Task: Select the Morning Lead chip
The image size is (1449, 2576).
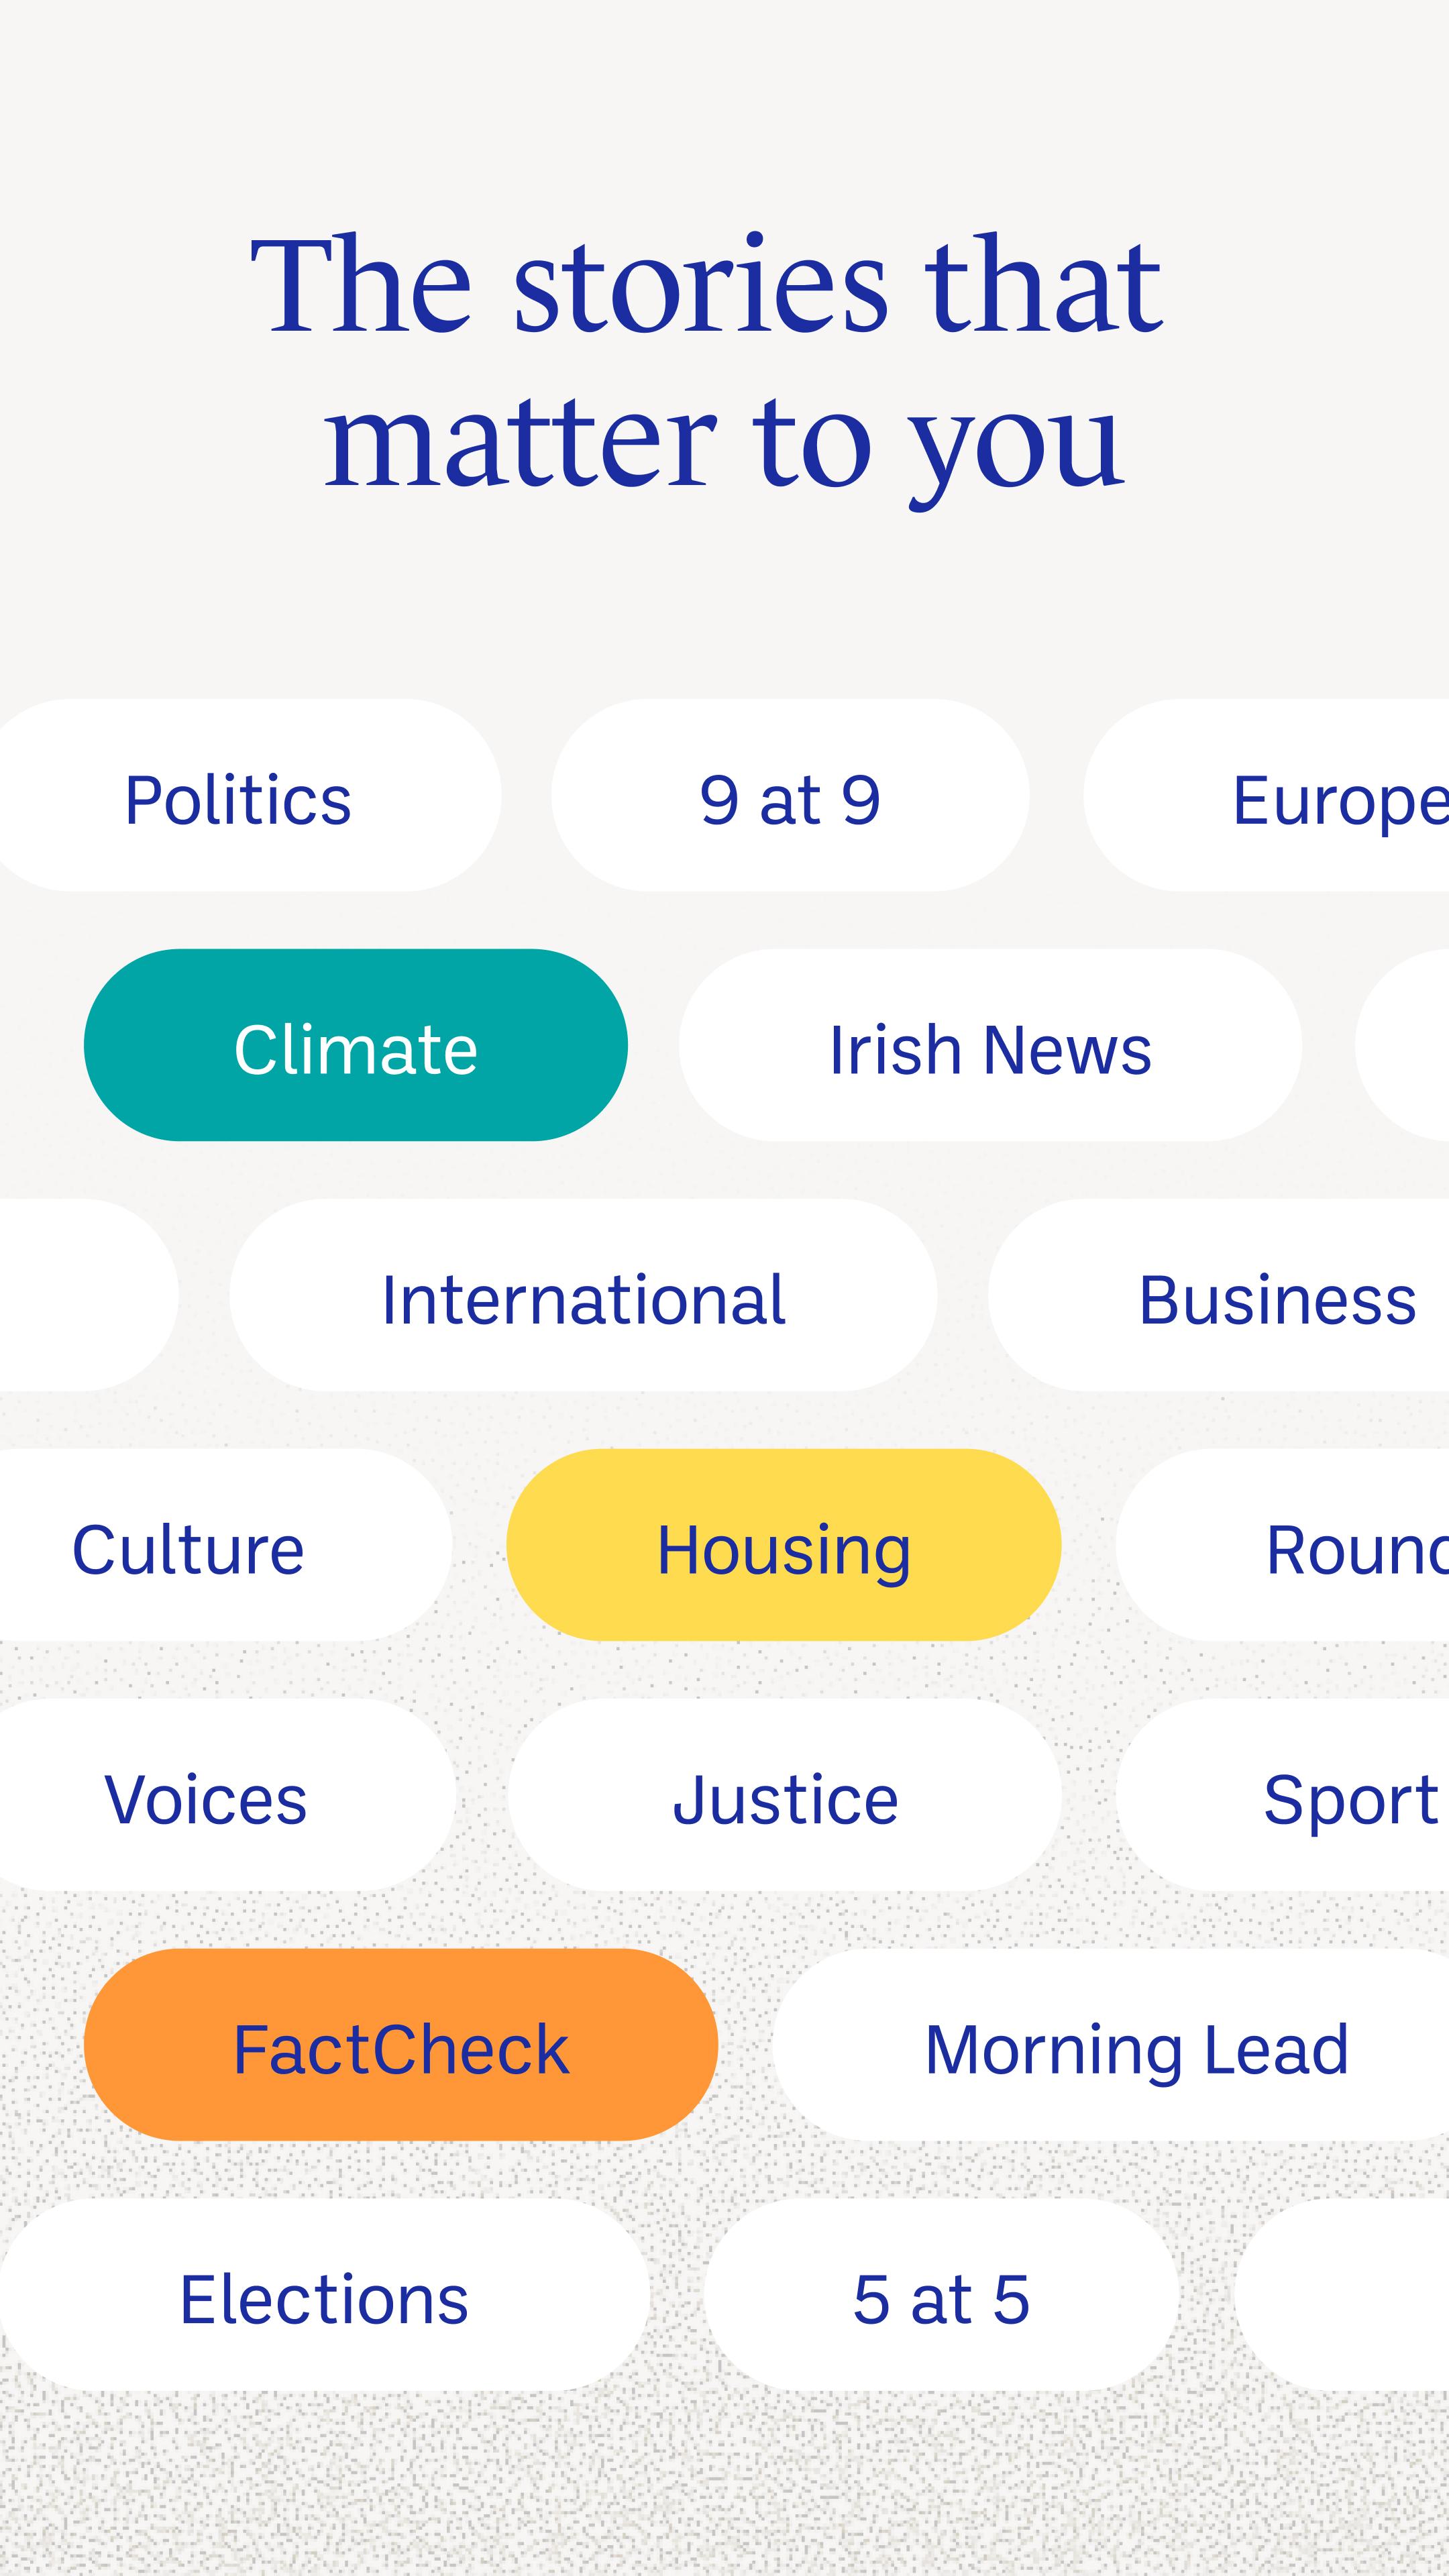Action: (1111, 2045)
